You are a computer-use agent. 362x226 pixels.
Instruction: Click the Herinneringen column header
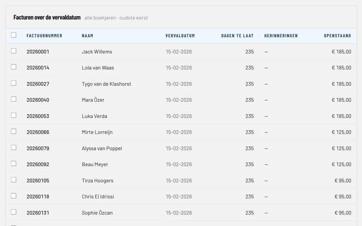pos(281,36)
